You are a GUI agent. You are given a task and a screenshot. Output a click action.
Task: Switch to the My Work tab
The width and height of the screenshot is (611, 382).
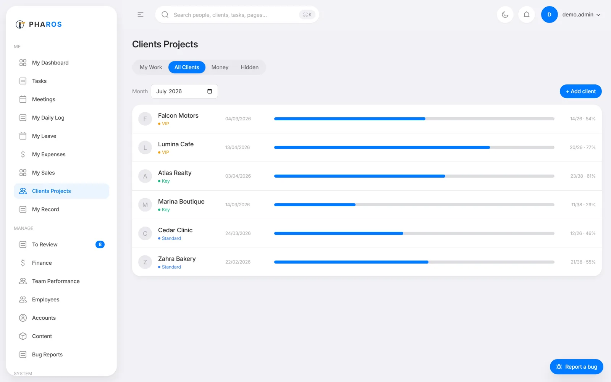pyautogui.click(x=151, y=67)
